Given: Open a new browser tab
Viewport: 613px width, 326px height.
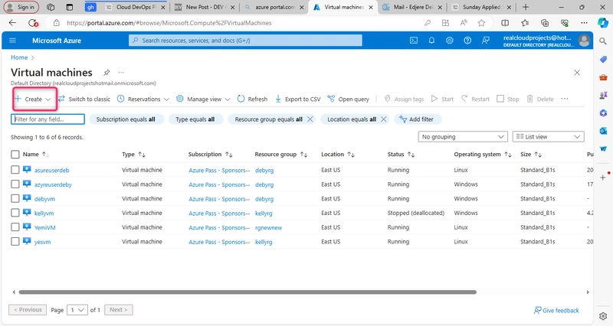Looking at the screenshot, I should pos(526,8).
